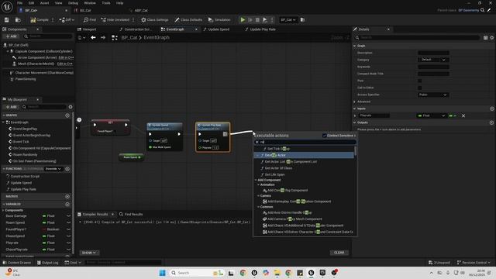Expand the Advanced section in Details
The image size is (496, 279).
click(x=354, y=102)
